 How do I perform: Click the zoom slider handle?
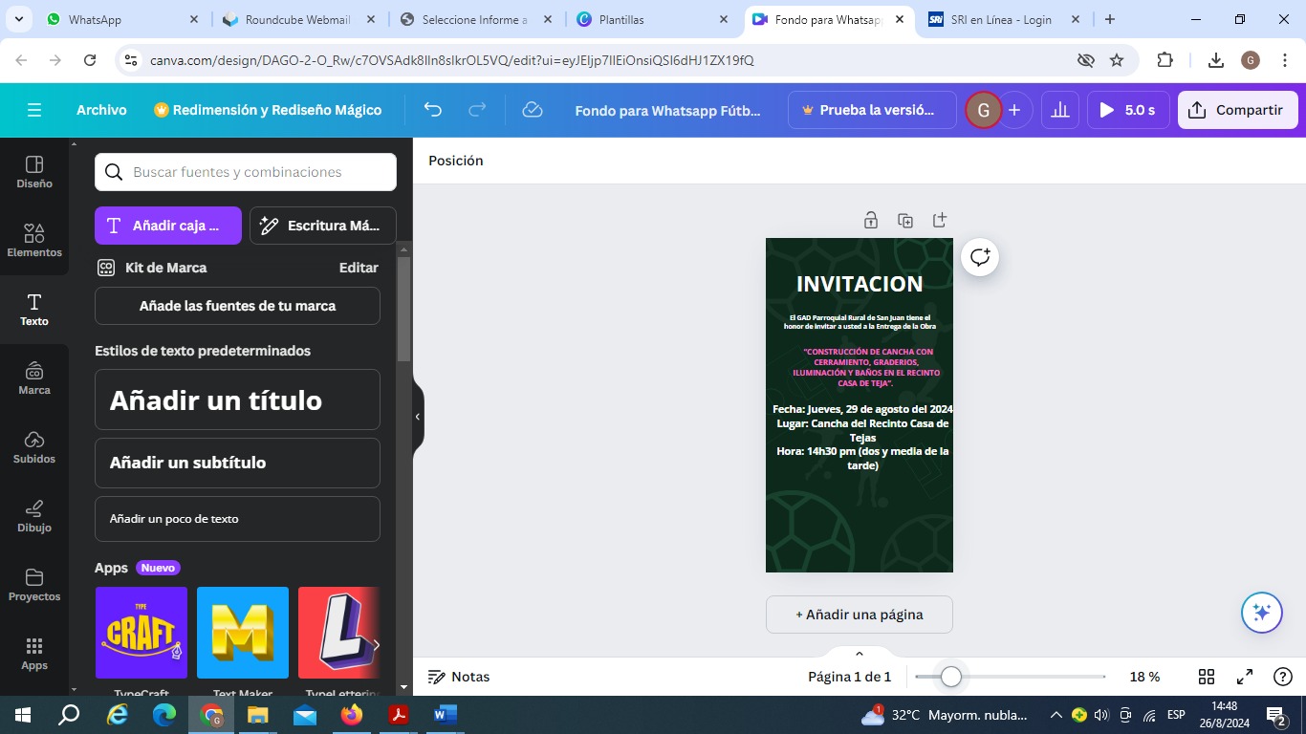(950, 677)
